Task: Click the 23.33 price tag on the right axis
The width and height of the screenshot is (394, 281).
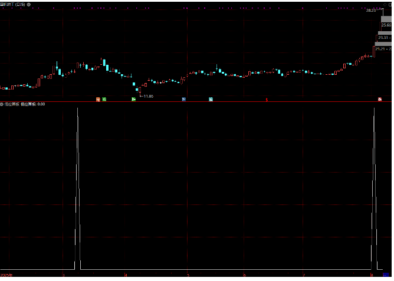Action: [x=384, y=38]
